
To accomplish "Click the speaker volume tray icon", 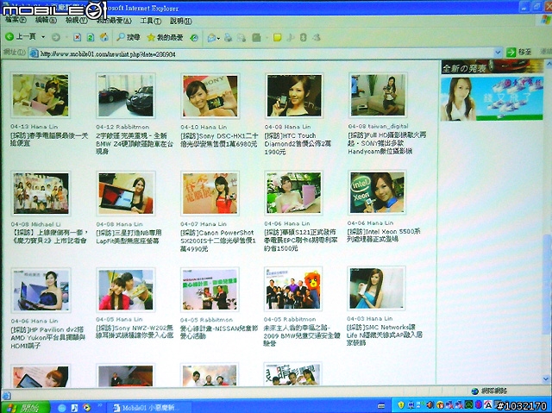I will click(x=430, y=405).
